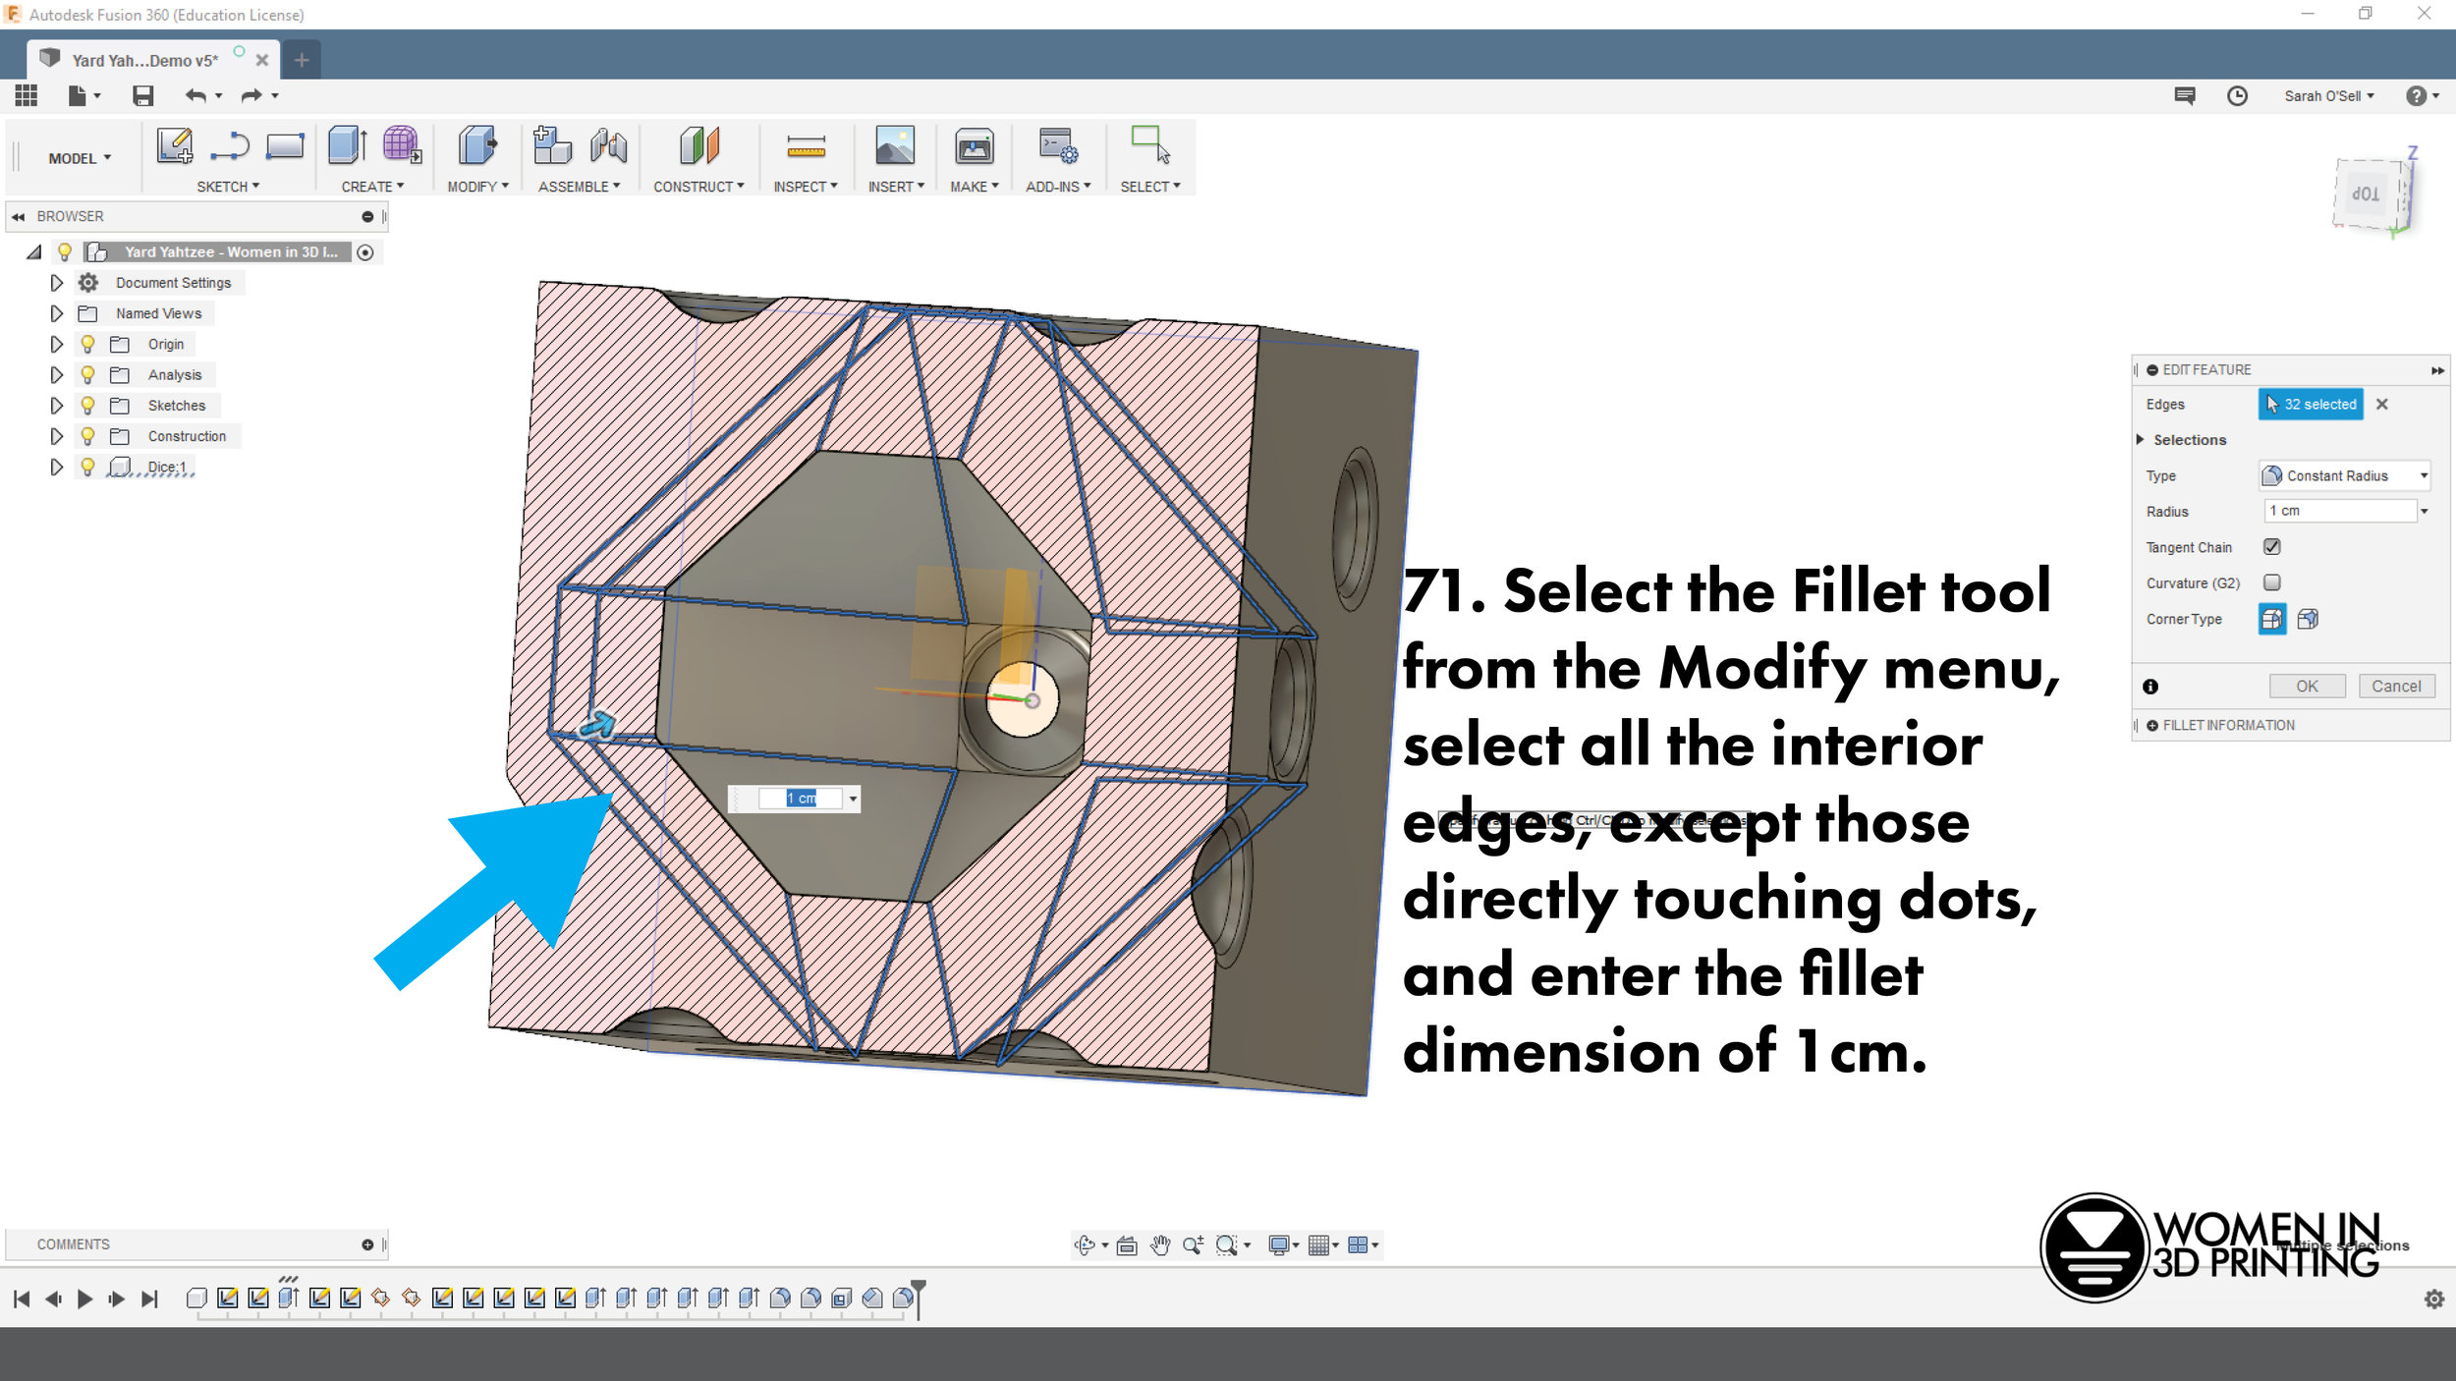Click the Radius input field in dialog

pos(2340,511)
